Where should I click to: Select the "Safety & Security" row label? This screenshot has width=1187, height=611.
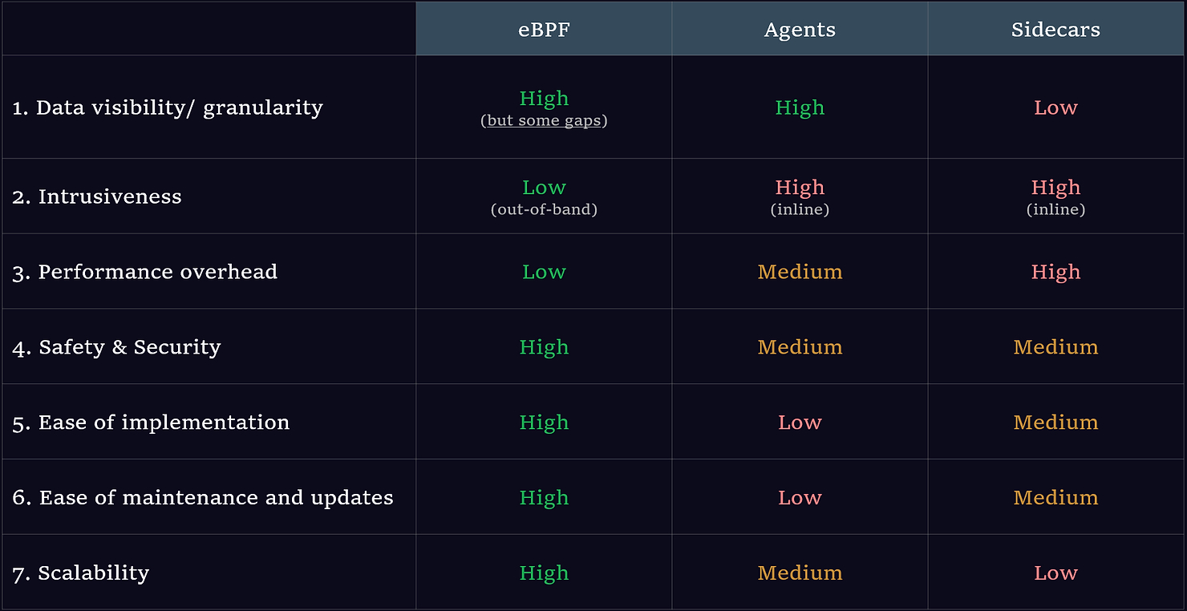click(x=116, y=347)
